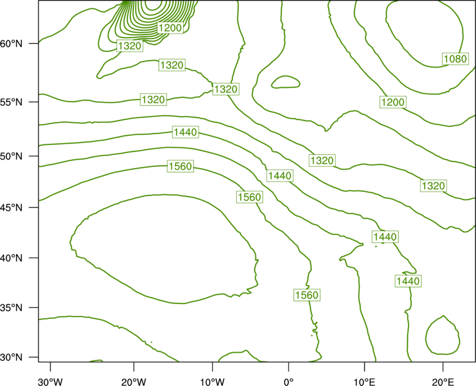Click the 35°N latitude axis label

click(11, 308)
